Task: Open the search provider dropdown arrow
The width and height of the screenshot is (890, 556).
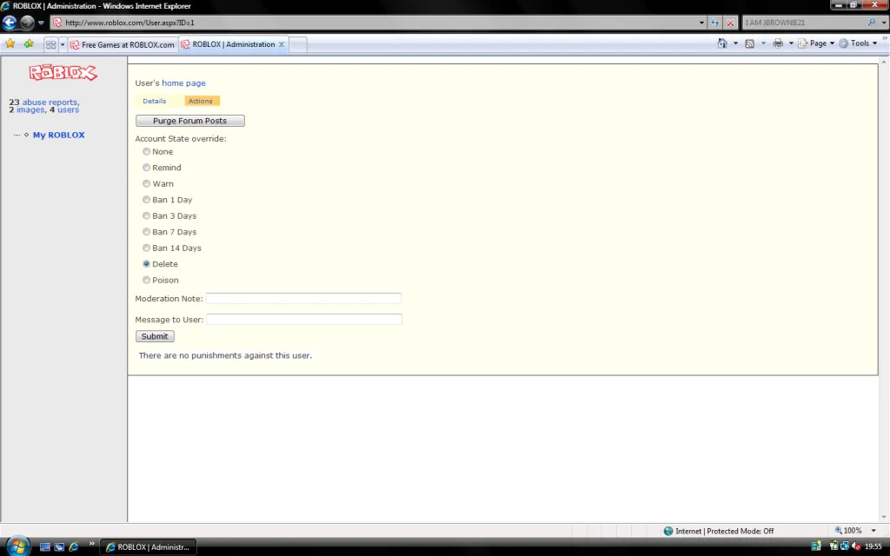Action: (x=884, y=23)
